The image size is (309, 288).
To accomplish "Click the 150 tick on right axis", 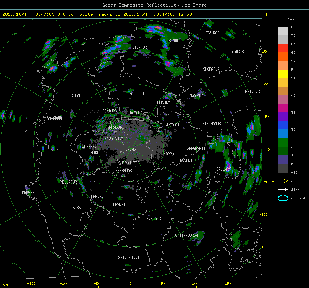I will 265,51.
